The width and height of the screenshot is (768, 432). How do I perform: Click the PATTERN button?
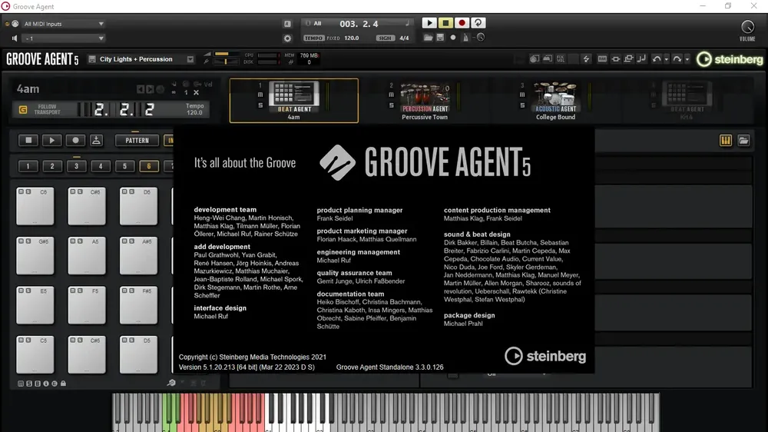pyautogui.click(x=137, y=141)
